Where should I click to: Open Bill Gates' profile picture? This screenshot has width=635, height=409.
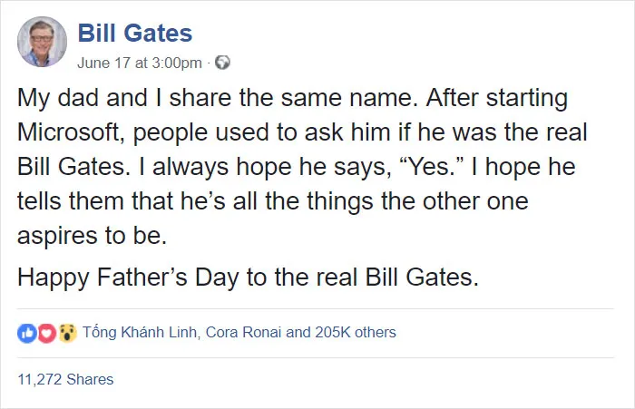(42, 42)
